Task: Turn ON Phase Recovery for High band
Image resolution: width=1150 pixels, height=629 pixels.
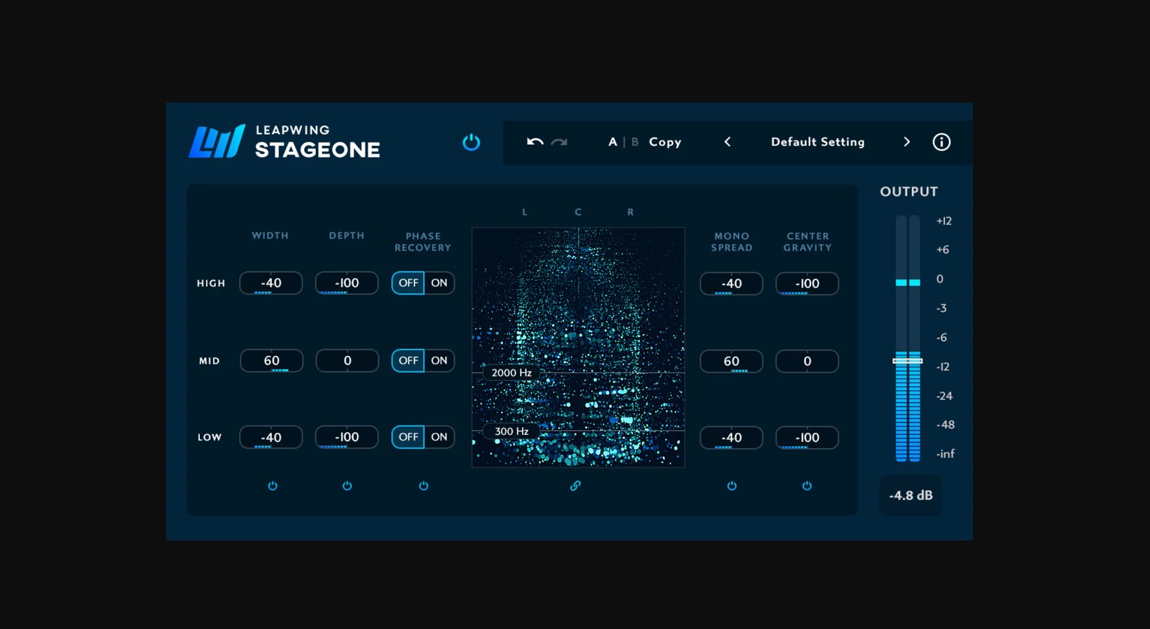Action: [x=439, y=283]
